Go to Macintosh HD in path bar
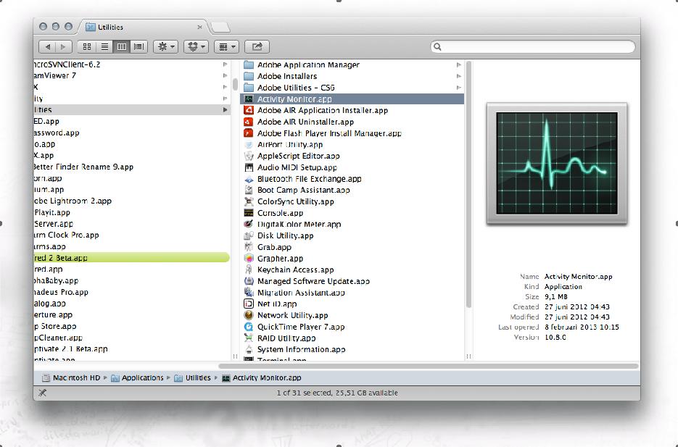The width and height of the screenshot is (678, 447). click(71, 378)
